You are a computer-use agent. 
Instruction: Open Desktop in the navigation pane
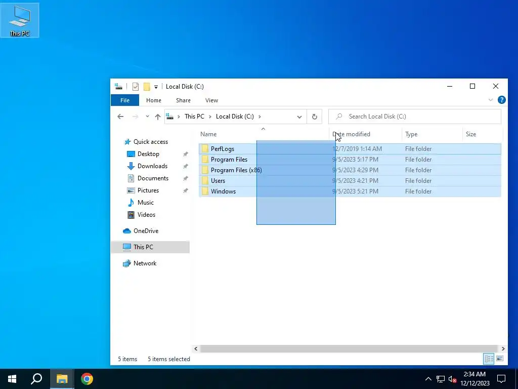pos(148,154)
